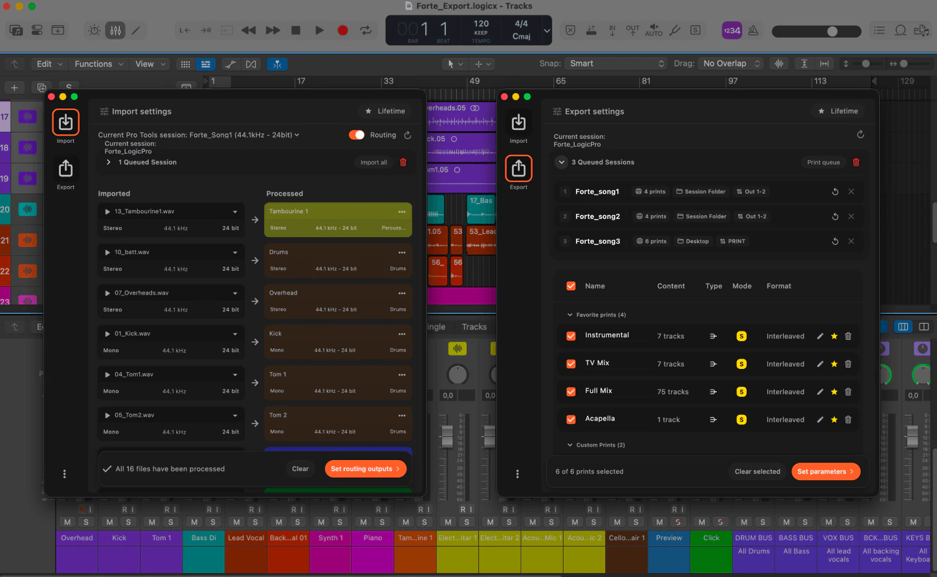The width and height of the screenshot is (937, 577).
Task: Rewind the Logic transport
Action: coord(248,30)
